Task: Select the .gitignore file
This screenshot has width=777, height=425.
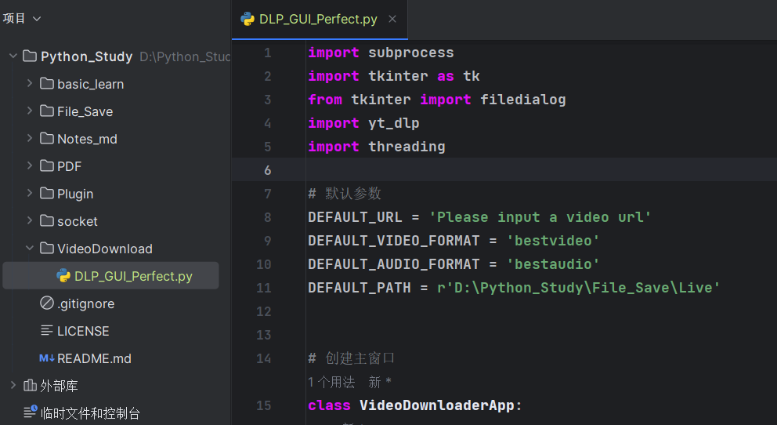Action: coord(85,303)
